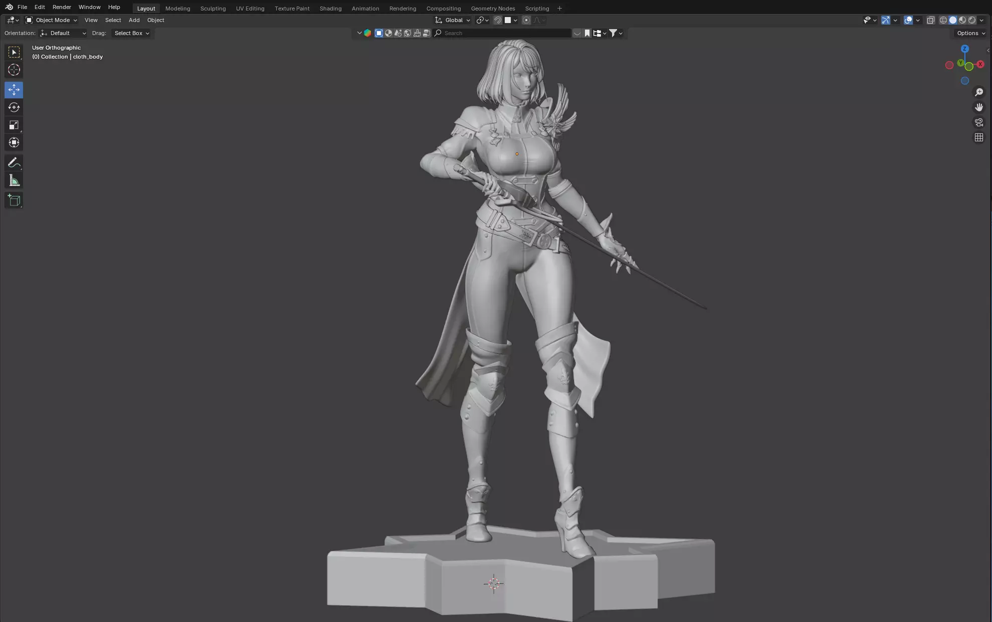Select the Scale tool

14,125
